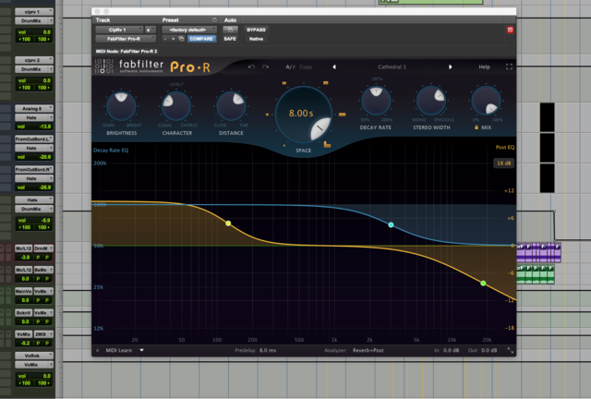Open the clprv 1 input dropdown in track list
This screenshot has width=591, height=399.
click(34, 12)
